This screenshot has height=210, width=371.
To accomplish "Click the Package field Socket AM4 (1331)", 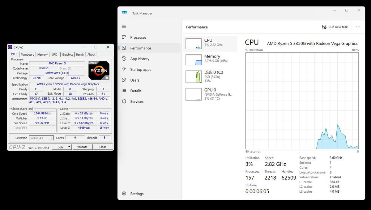I will [57, 73].
